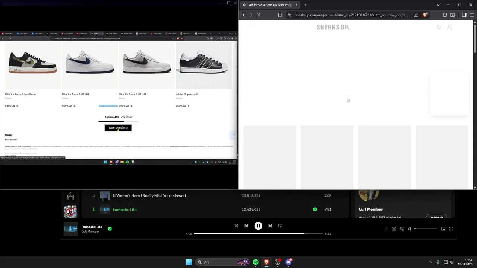Open the Extensions puzzle icon in Brave

tap(445, 15)
